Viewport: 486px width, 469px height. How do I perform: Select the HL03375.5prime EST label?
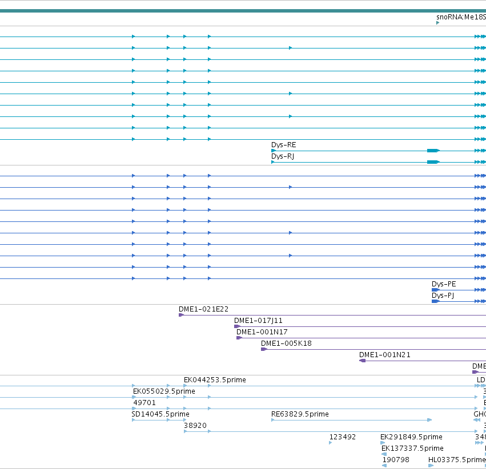point(457,460)
